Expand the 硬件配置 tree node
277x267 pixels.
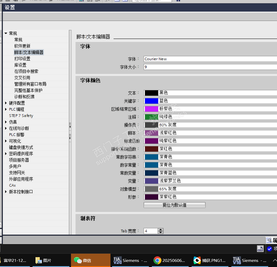6,103
